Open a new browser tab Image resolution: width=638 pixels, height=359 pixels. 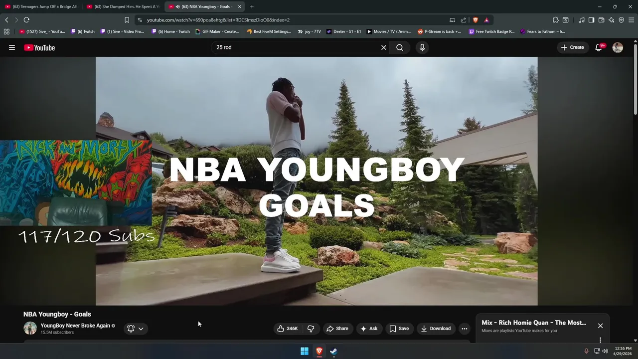tap(252, 6)
